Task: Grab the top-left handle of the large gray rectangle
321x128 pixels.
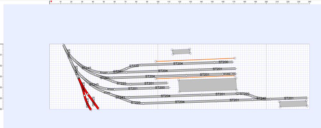Action: (x=178, y=80)
